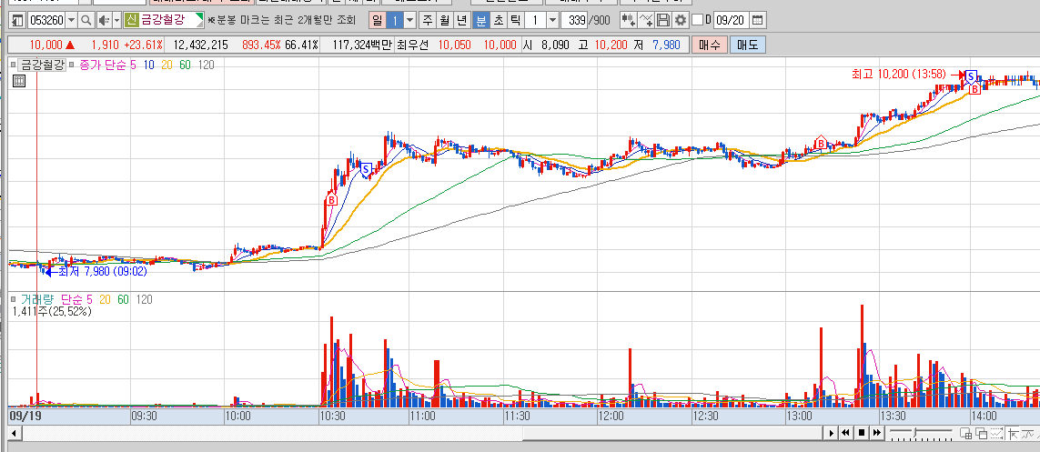Open the calendar date picker icon
This screenshot has height=452, width=1040.
tap(757, 21)
